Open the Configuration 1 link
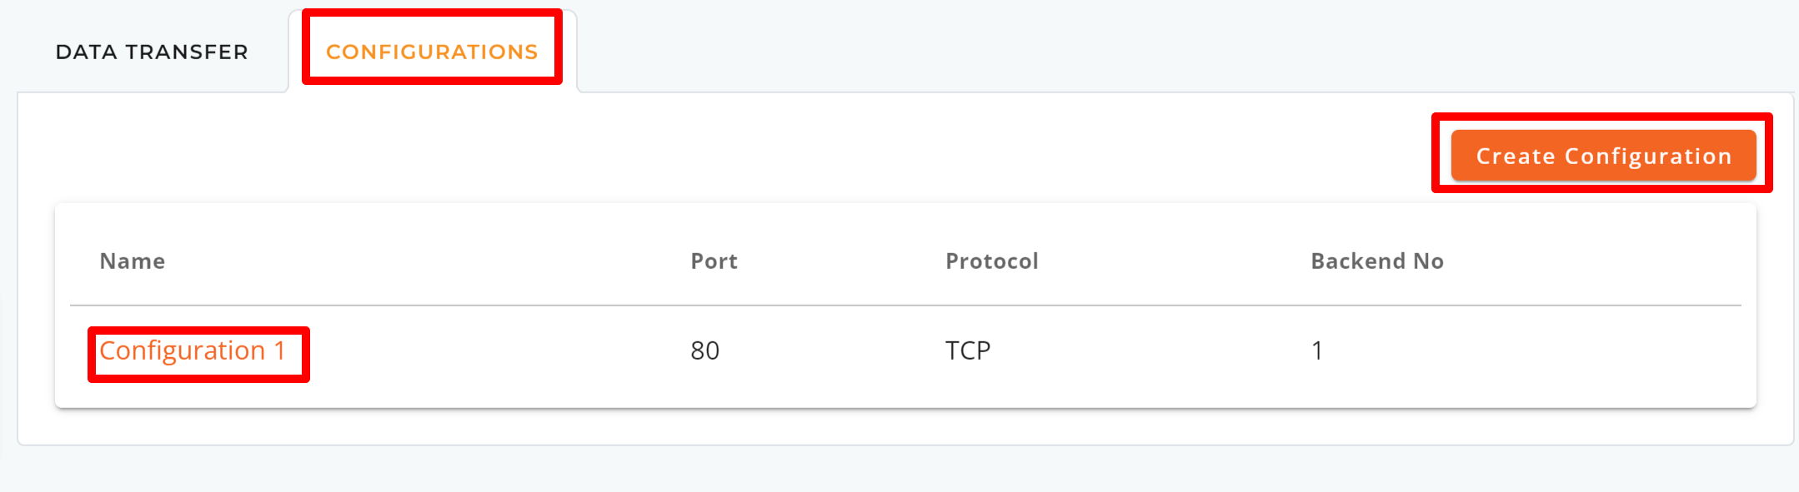 [193, 350]
